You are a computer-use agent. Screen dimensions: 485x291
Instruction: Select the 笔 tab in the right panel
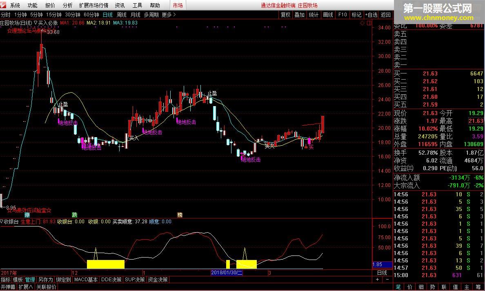point(398,287)
